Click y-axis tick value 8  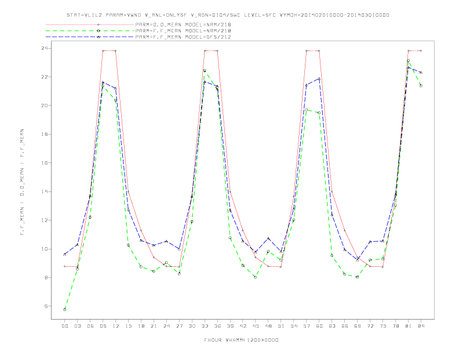46,278
